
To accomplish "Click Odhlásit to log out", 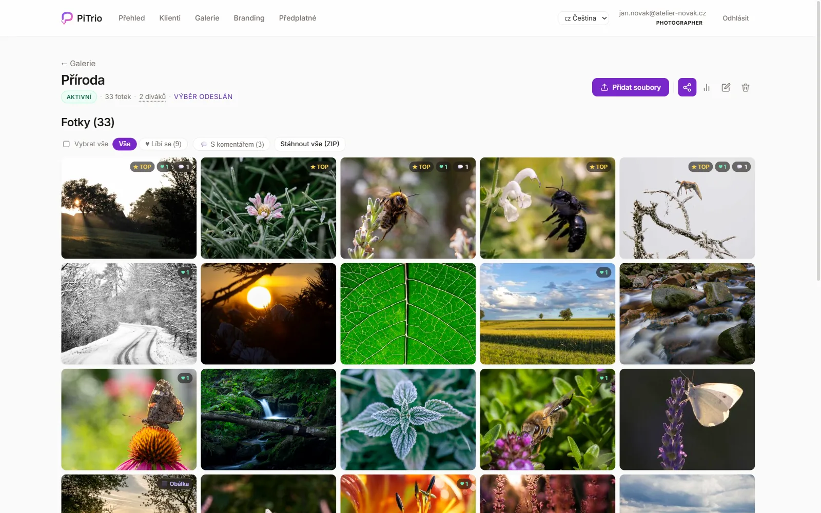I will click(735, 18).
